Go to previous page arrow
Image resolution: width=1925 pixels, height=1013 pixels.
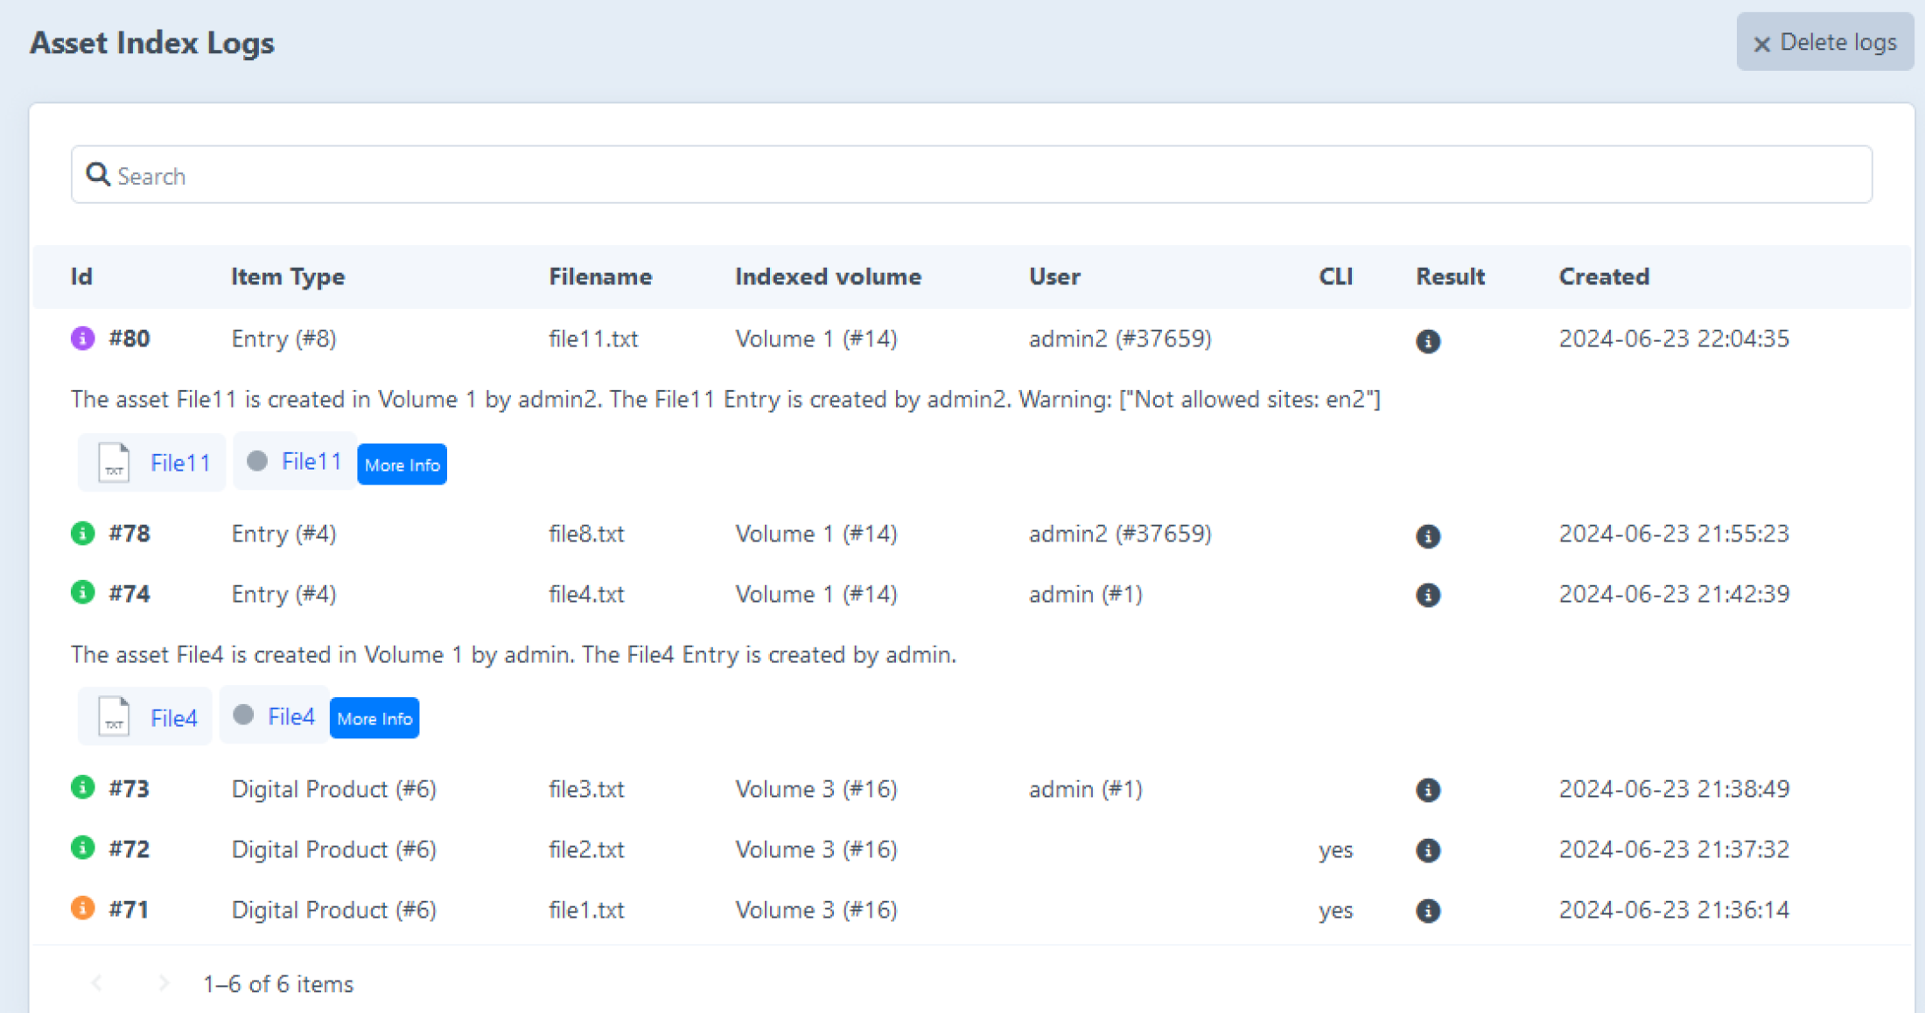pos(97,983)
